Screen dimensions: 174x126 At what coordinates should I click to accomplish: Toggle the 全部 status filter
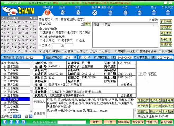click(x=41, y=51)
